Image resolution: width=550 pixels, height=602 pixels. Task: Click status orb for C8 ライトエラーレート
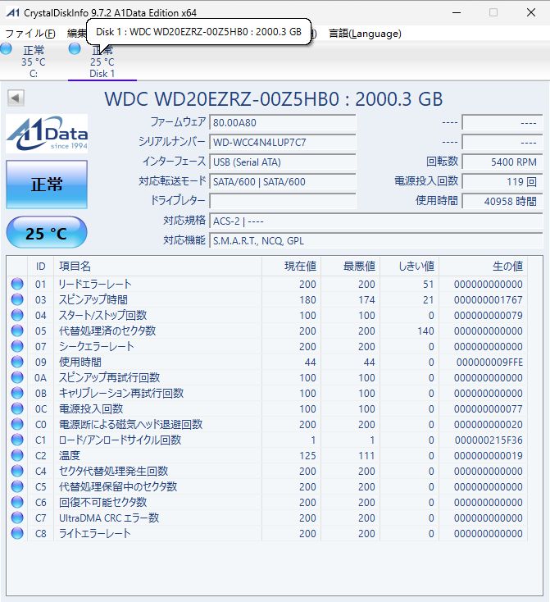17,533
